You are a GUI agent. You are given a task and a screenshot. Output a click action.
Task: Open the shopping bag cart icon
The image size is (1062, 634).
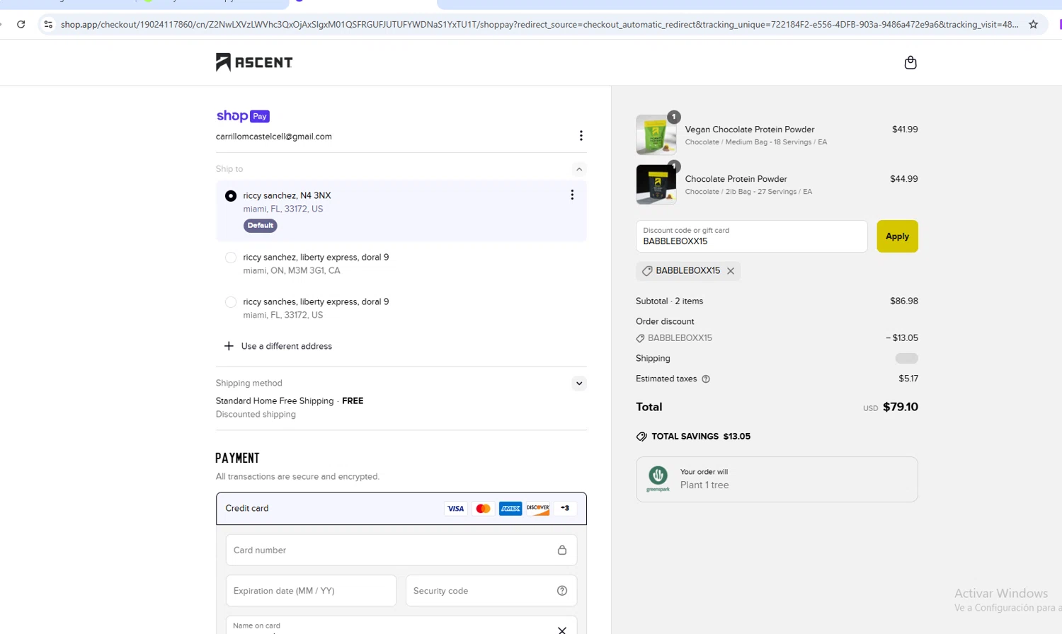(910, 62)
